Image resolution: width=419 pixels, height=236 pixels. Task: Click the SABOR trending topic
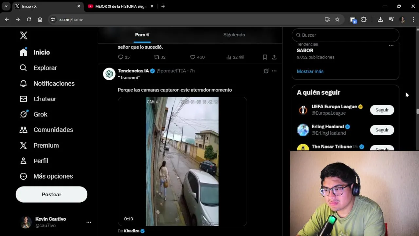[305, 50]
